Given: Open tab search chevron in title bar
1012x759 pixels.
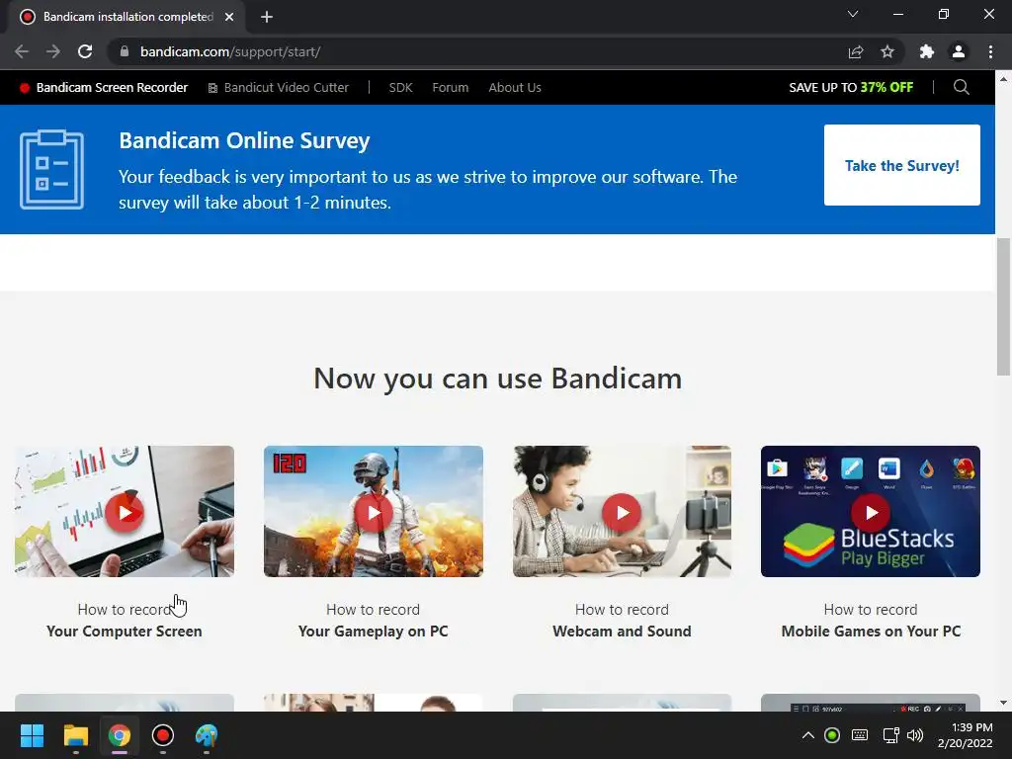Looking at the screenshot, I should [x=853, y=14].
